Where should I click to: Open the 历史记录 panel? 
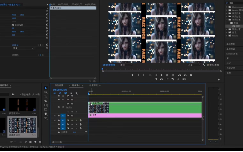coord(231,68)
